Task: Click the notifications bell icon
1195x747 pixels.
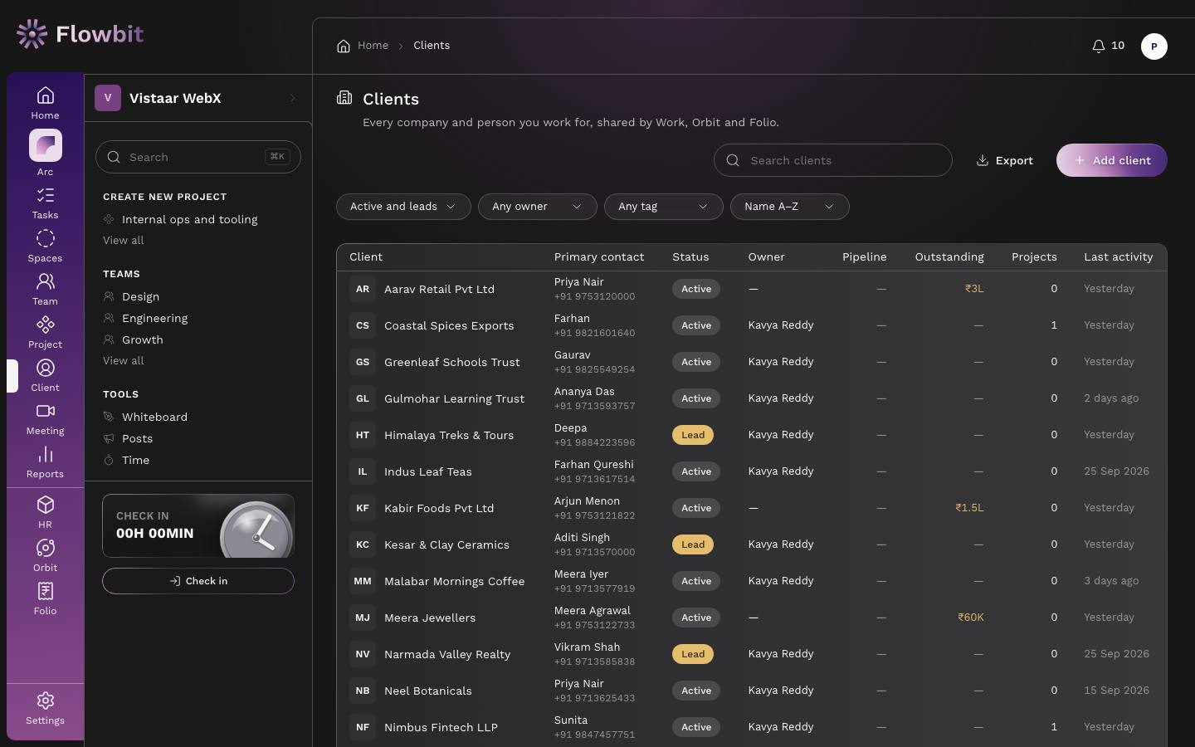Action: (x=1099, y=46)
